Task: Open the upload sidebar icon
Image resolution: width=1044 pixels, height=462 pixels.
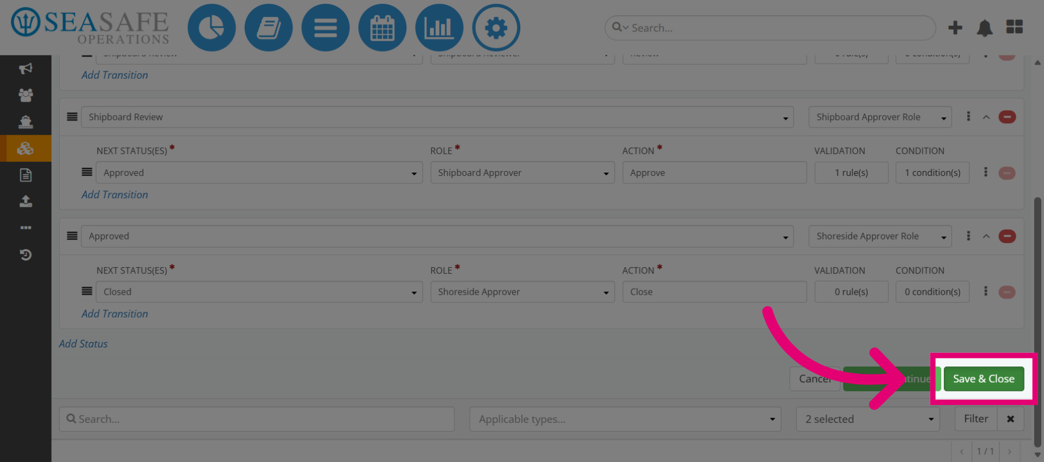Action: (x=26, y=201)
